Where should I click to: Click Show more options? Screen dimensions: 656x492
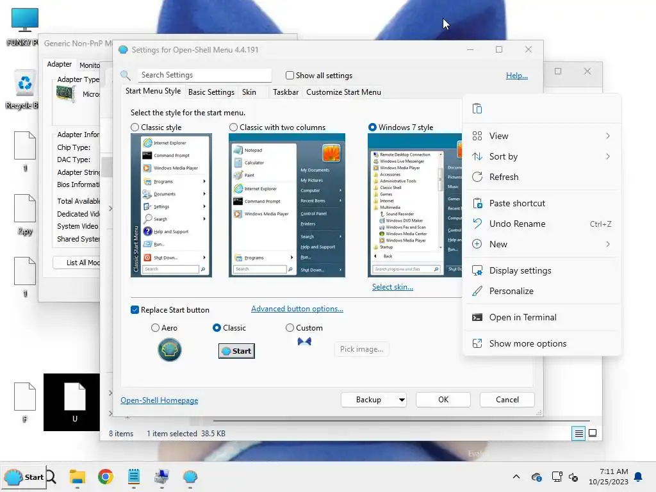(x=541, y=343)
